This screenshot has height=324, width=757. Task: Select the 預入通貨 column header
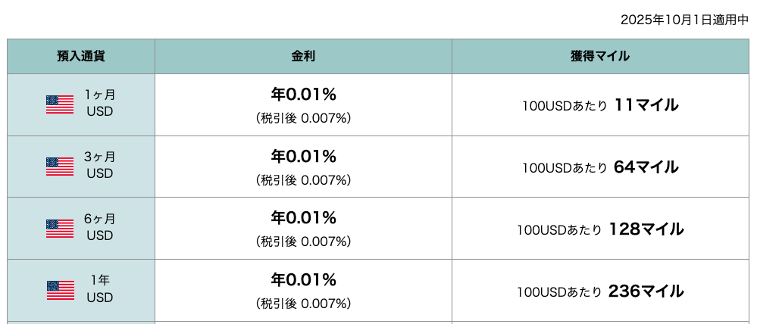(x=81, y=57)
